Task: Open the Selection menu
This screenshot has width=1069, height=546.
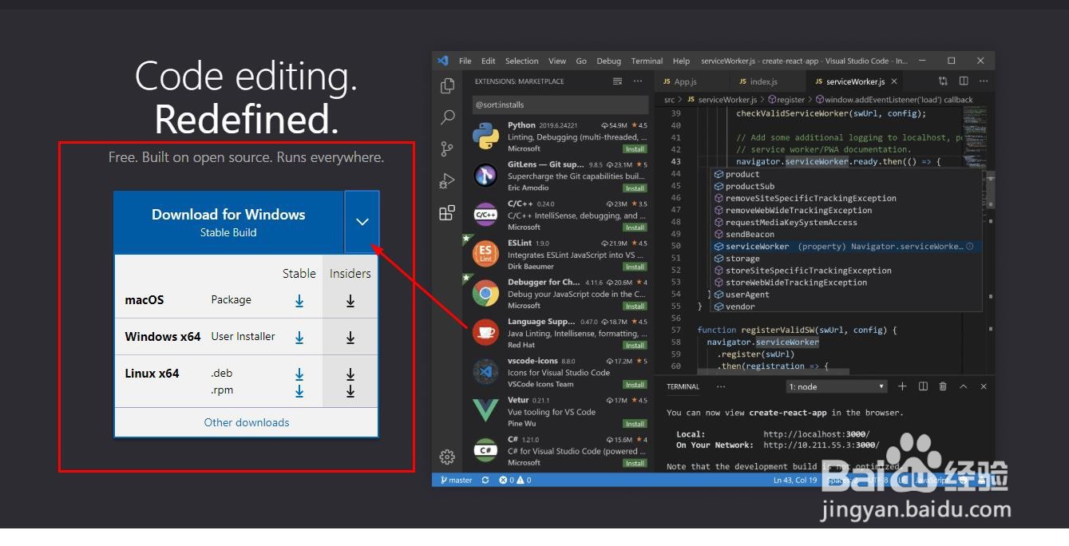Action: click(x=521, y=61)
